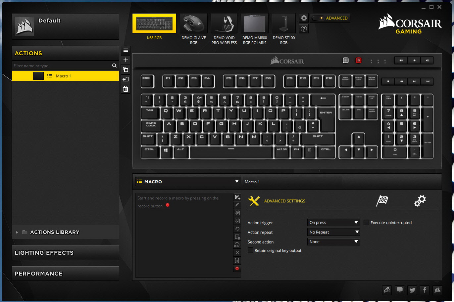Open the LIGHTING EFFECTS panel
454x302 pixels.
point(65,253)
